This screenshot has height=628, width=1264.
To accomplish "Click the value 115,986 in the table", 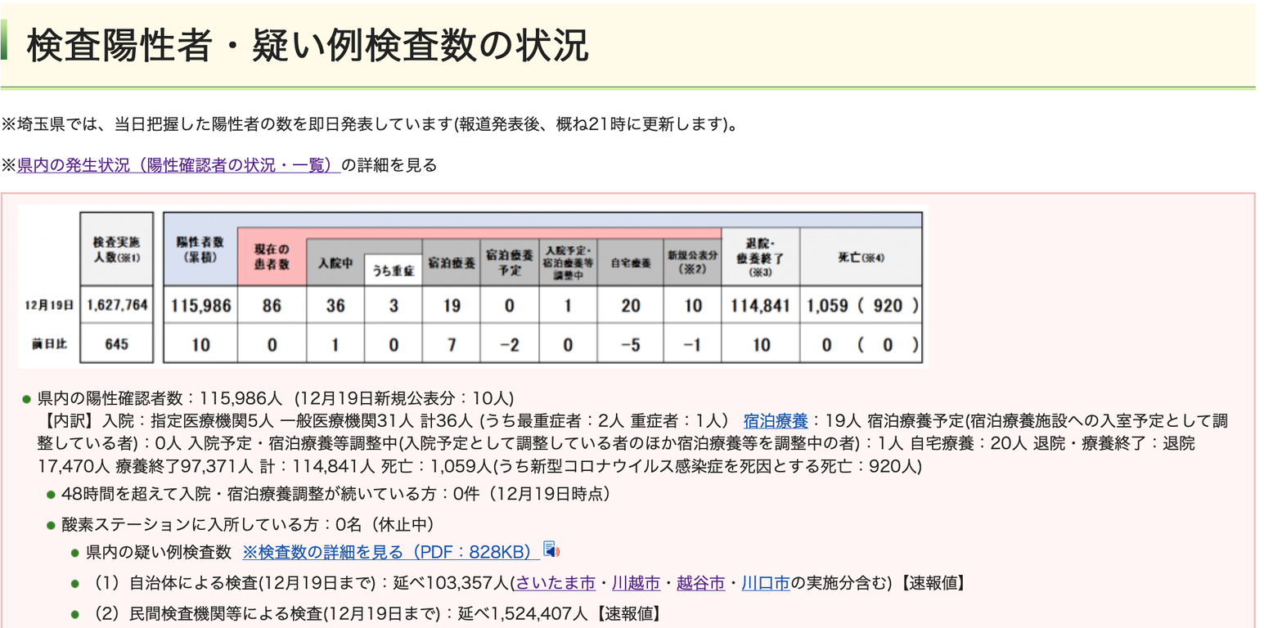I will [200, 305].
